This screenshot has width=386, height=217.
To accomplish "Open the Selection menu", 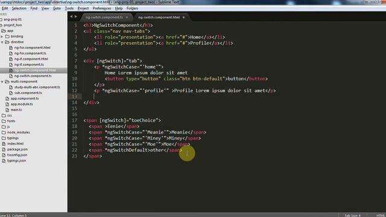I will [x=19, y=8].
